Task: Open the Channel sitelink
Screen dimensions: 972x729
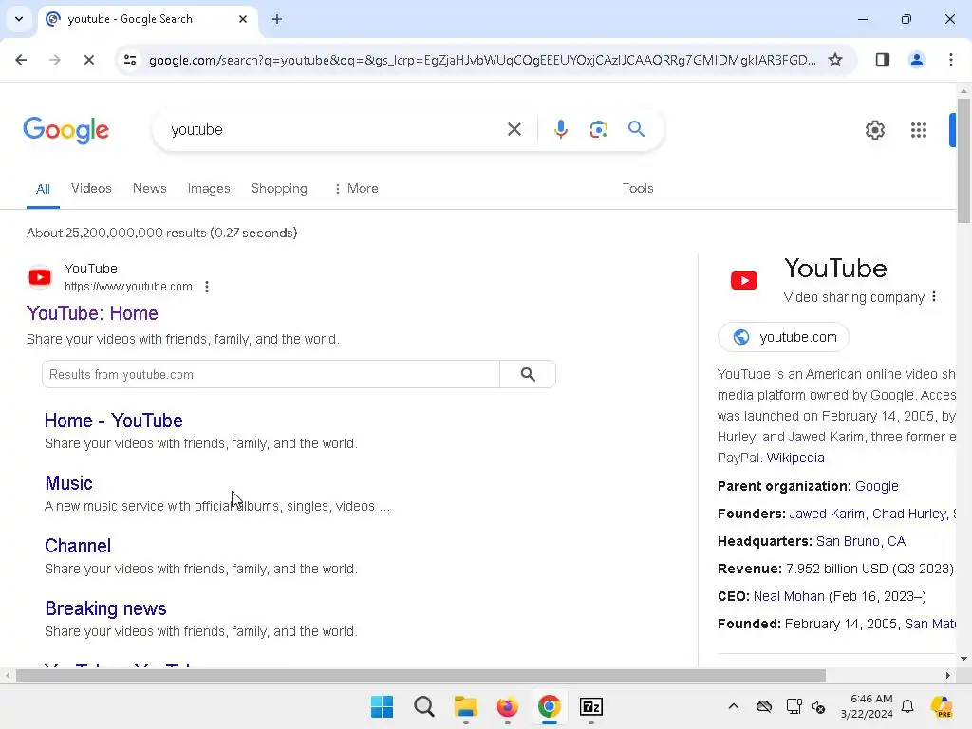Action: pos(78,546)
